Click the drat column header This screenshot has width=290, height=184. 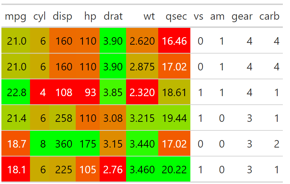(x=113, y=16)
